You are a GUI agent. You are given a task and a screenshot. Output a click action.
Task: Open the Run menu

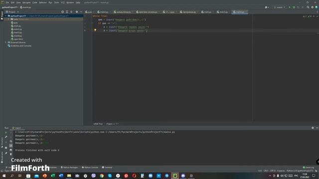tap(50, 2)
